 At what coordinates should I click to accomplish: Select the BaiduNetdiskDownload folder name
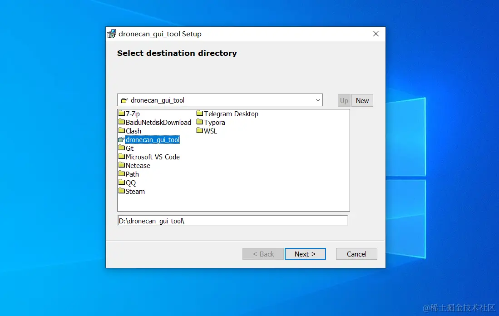pyautogui.click(x=158, y=122)
